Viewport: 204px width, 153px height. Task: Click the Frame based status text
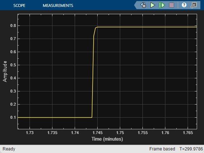(x=162, y=149)
